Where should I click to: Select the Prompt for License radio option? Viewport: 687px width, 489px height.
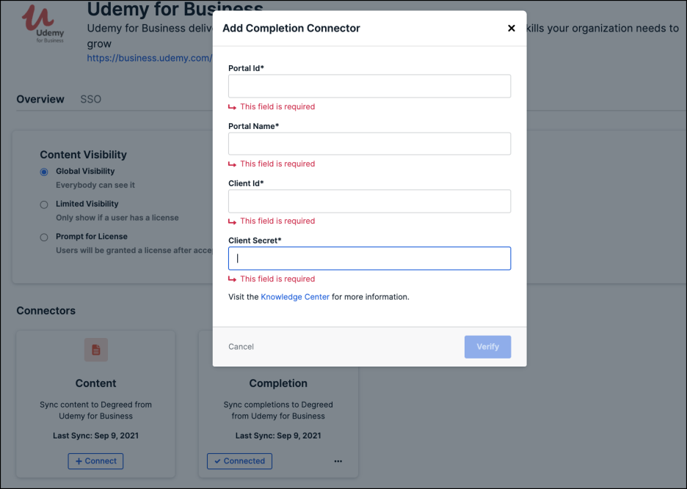pyautogui.click(x=44, y=238)
